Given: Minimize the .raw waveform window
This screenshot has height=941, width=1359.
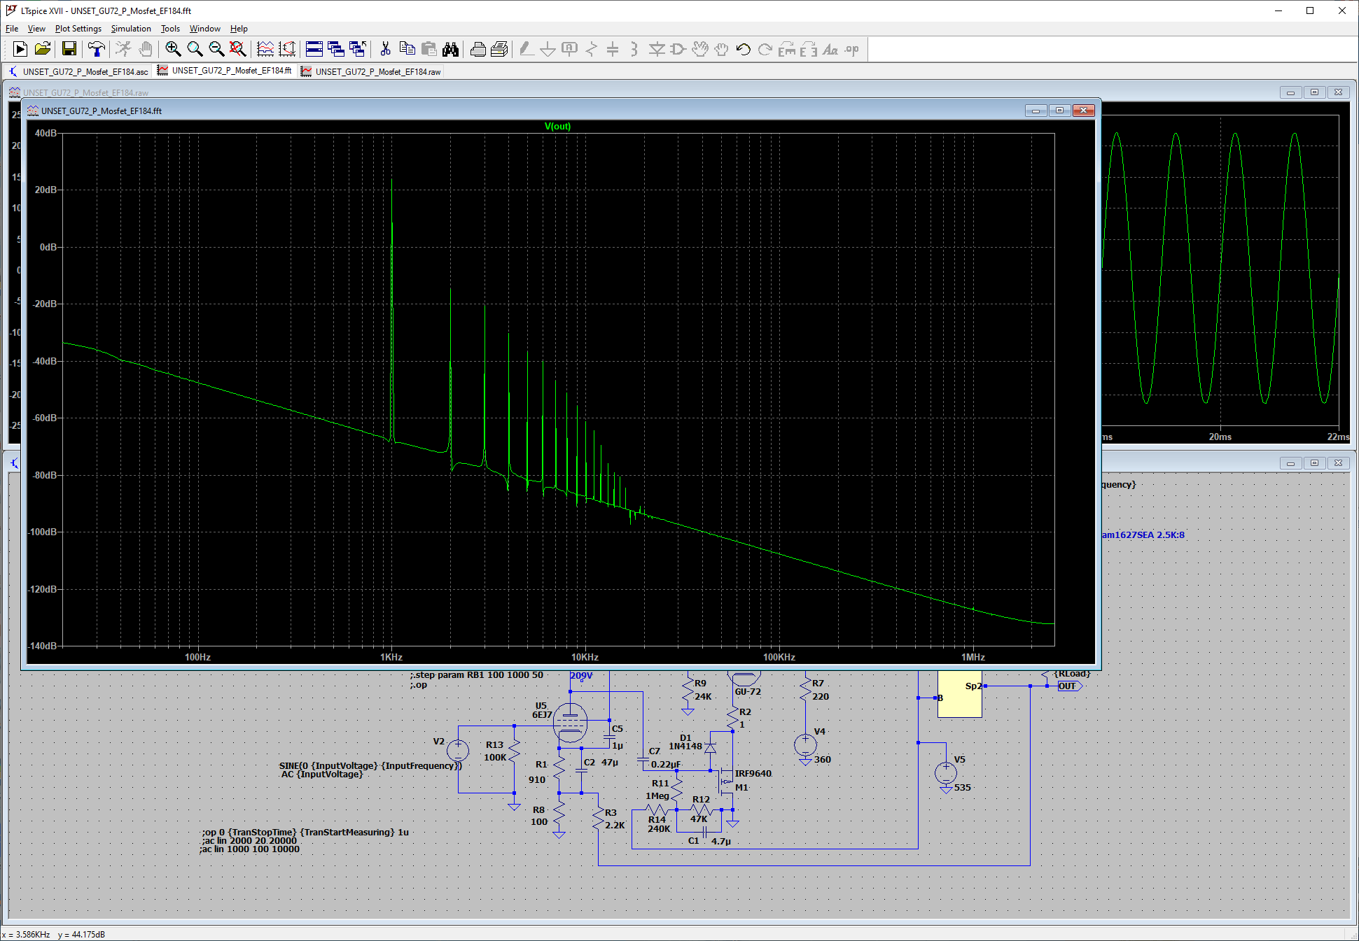Looking at the screenshot, I should tap(1290, 92).
